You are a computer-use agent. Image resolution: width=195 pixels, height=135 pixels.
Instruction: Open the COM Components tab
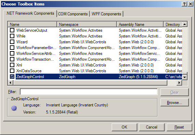tap(73, 14)
